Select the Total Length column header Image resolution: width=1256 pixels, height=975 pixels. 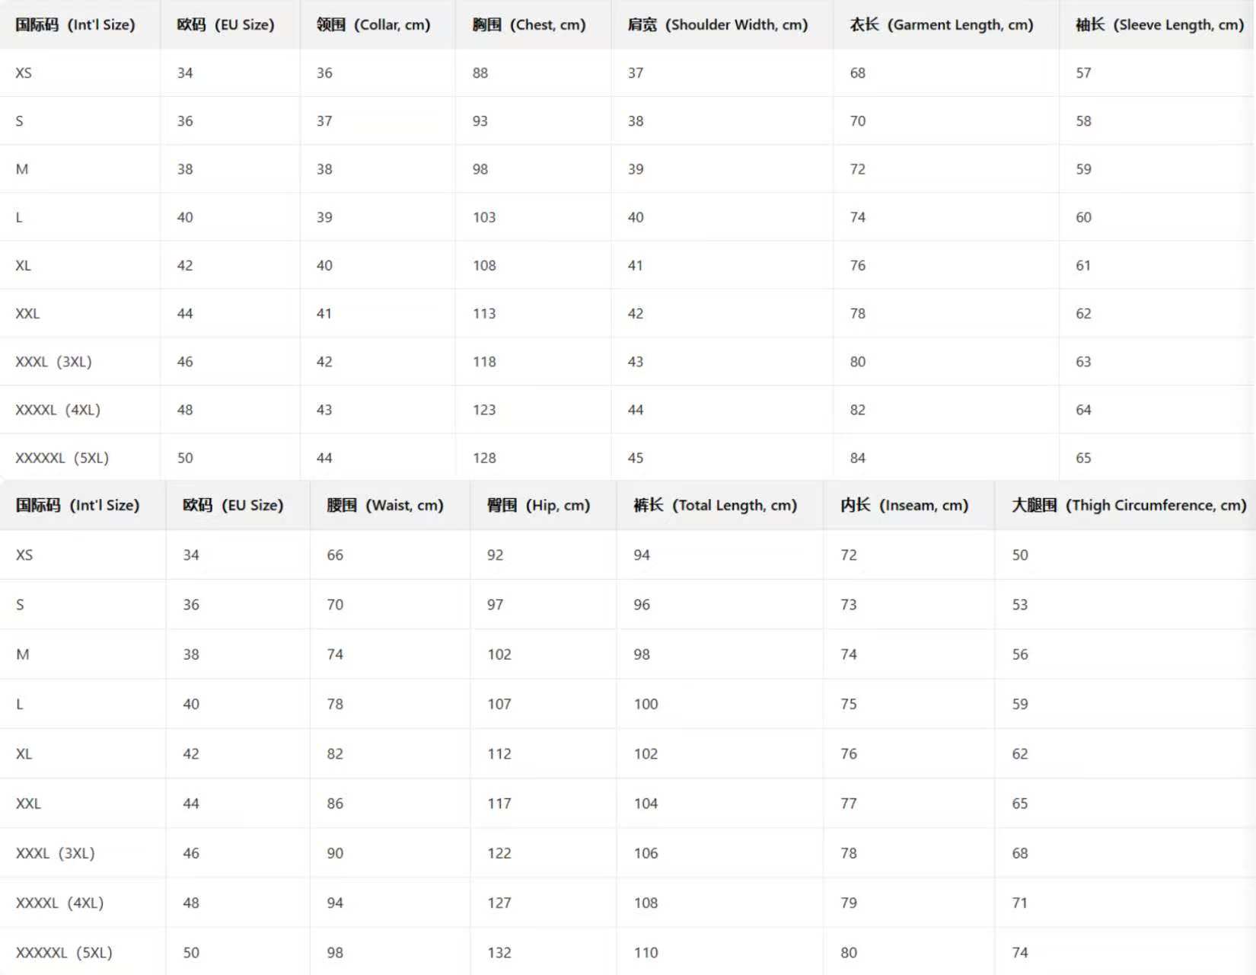(x=715, y=505)
